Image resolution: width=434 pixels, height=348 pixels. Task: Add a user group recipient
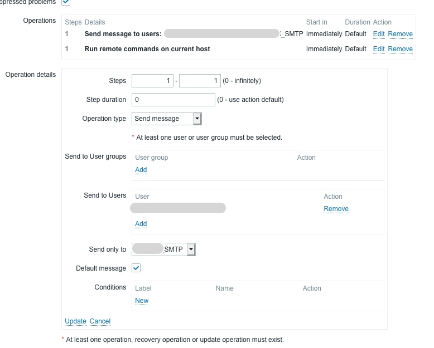coord(141,170)
